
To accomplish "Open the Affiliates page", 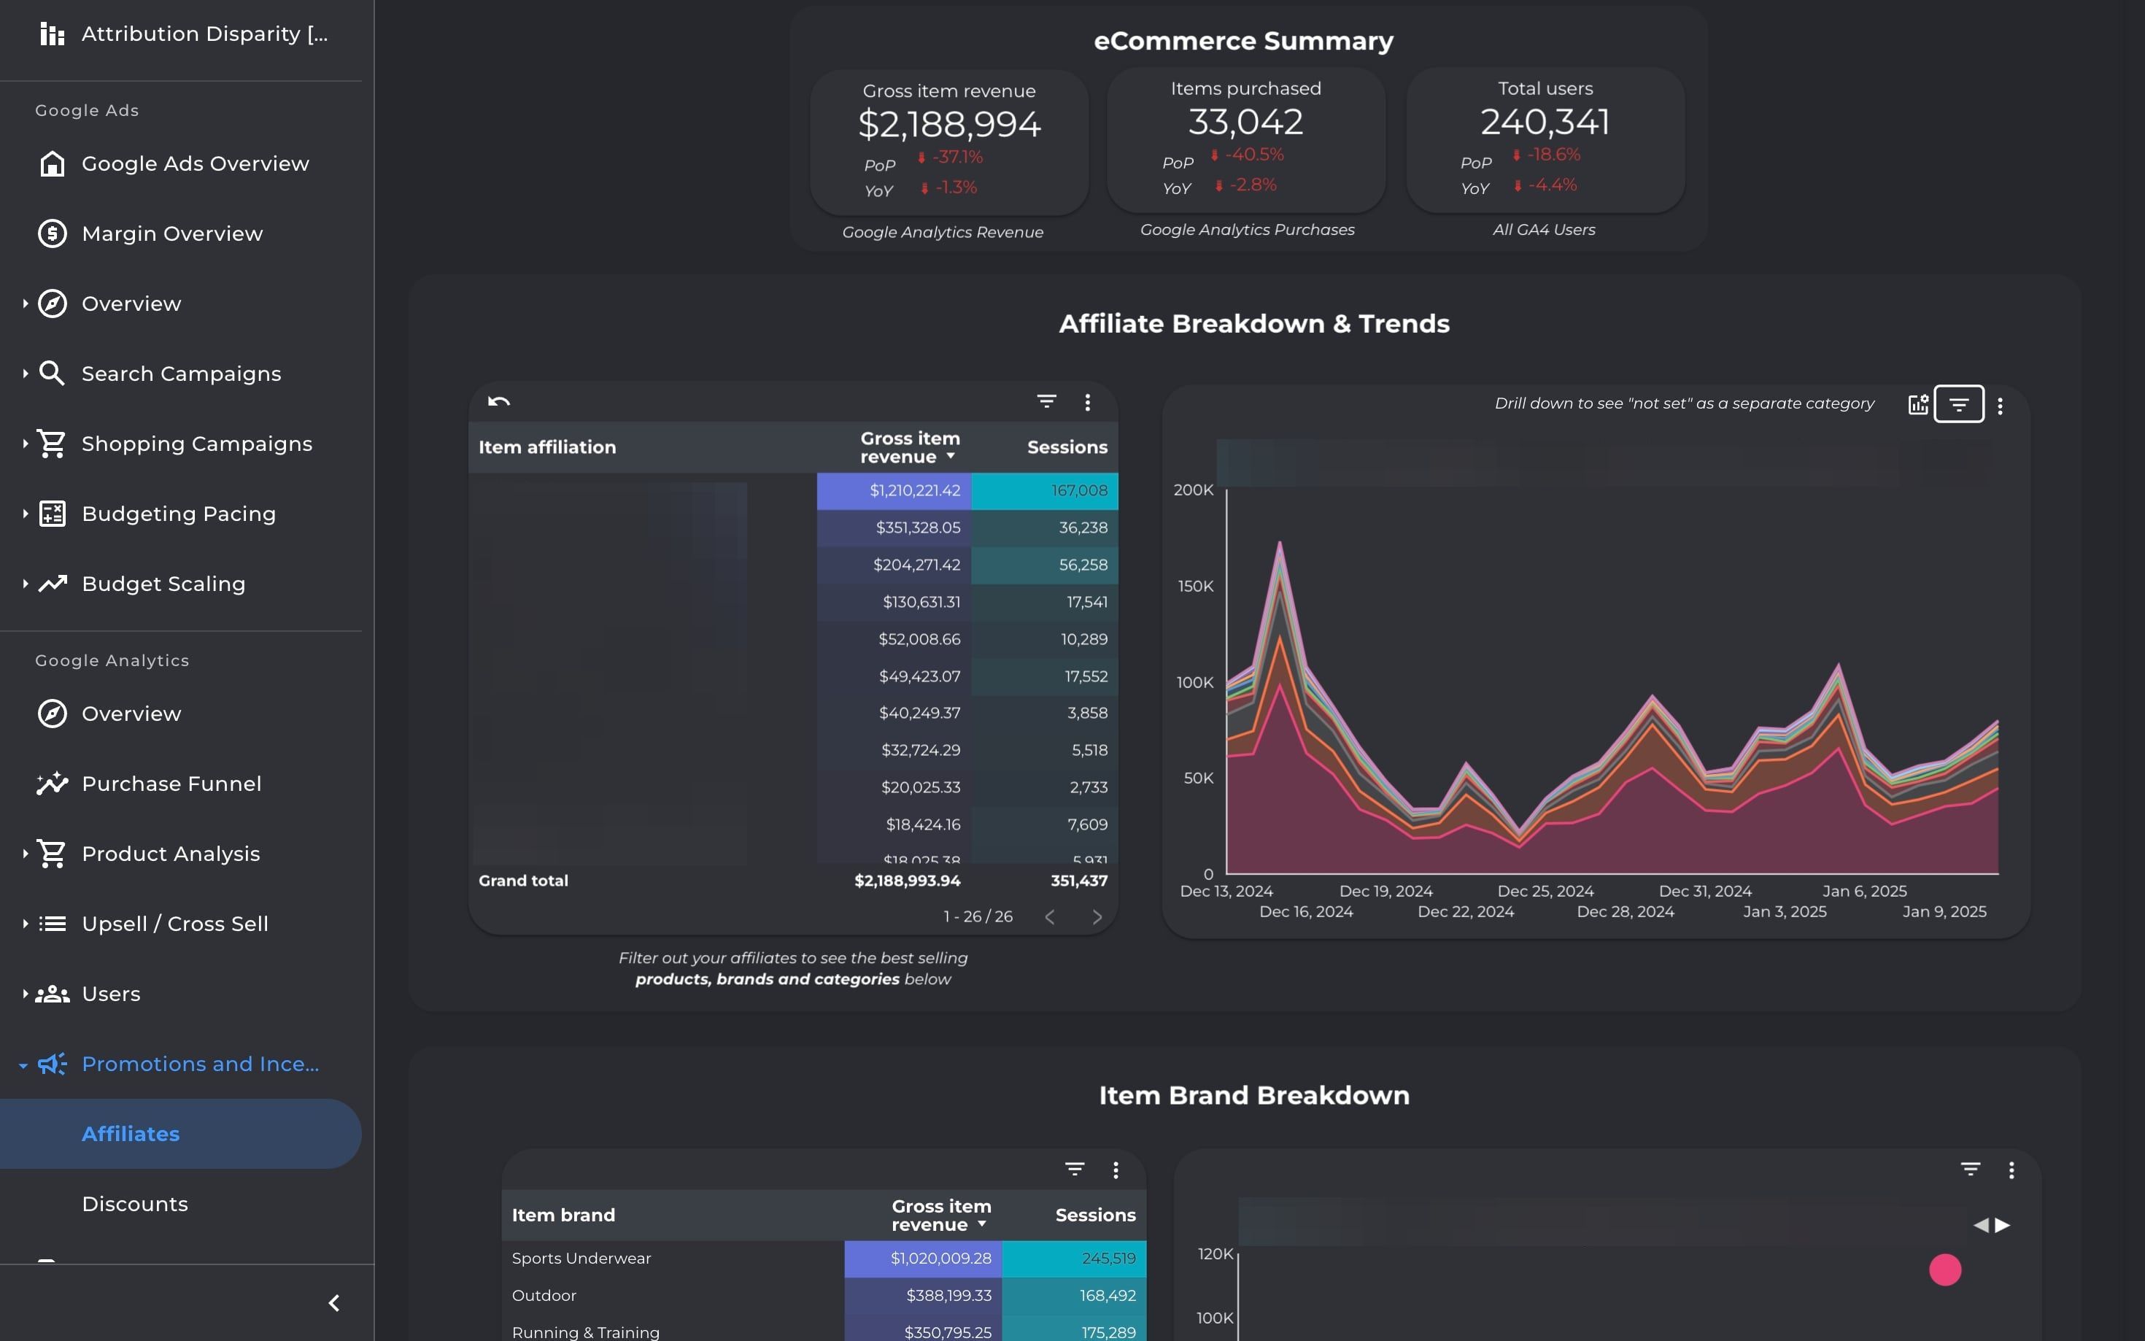I will [181, 1134].
